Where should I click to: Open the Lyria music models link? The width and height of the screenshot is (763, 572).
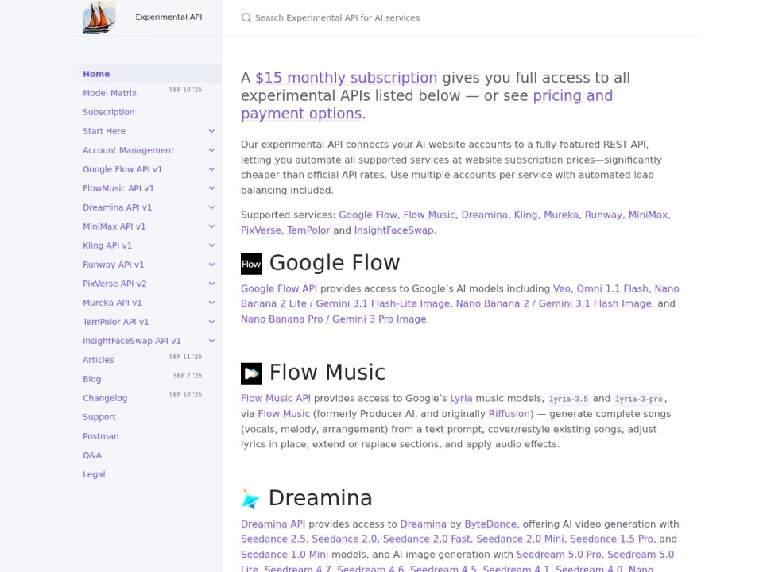click(461, 398)
